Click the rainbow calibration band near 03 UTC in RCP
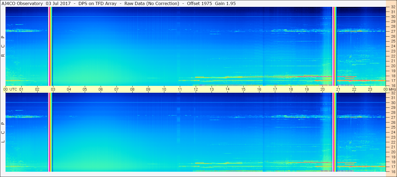The image size is (397, 177). (x=50, y=46)
